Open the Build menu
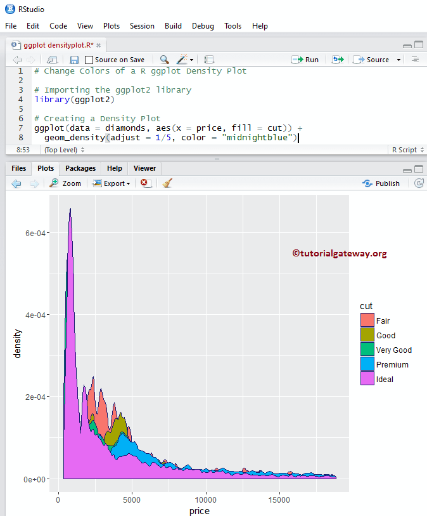This screenshot has width=427, height=516. point(173,26)
